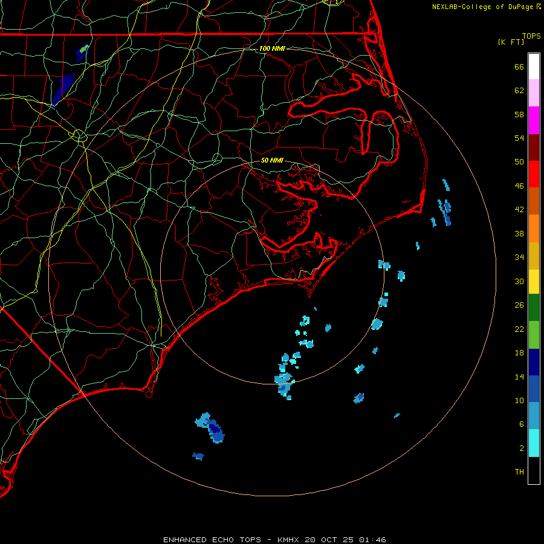Pick the bright red legend swatch
The width and height of the screenshot is (544, 544).
[x=534, y=174]
